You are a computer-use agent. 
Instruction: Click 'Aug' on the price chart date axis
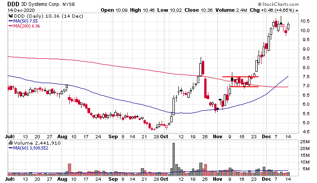coord(62,137)
